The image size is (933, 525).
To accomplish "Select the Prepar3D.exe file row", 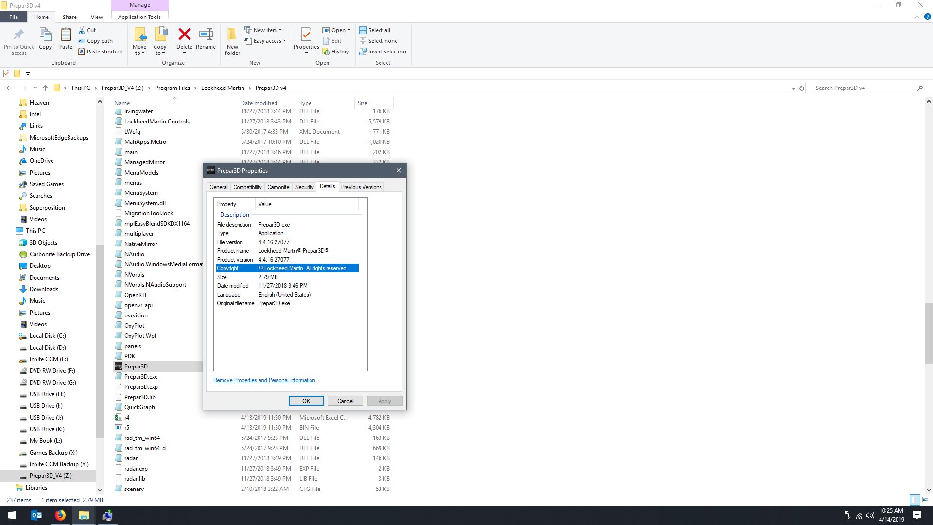I will pyautogui.click(x=141, y=377).
